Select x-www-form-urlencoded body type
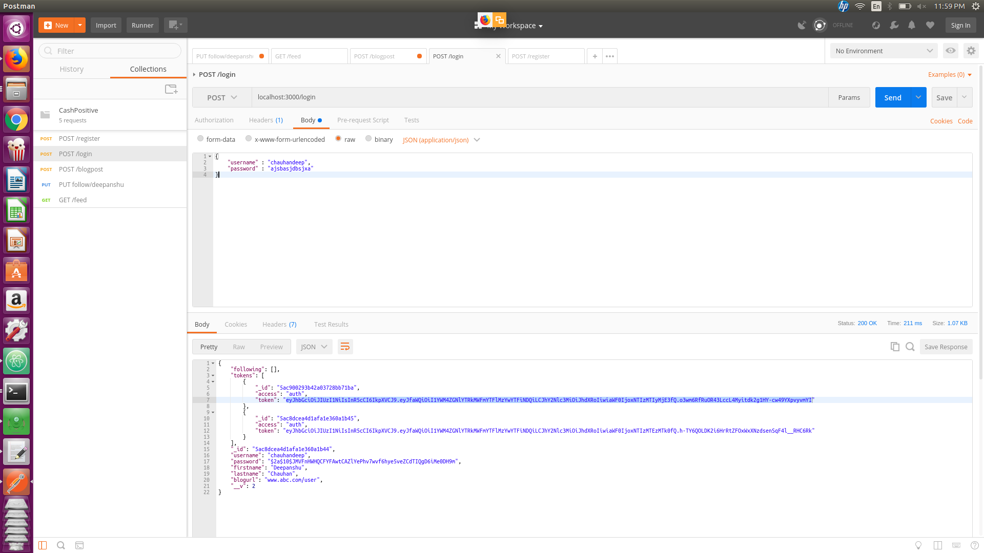 tap(249, 138)
